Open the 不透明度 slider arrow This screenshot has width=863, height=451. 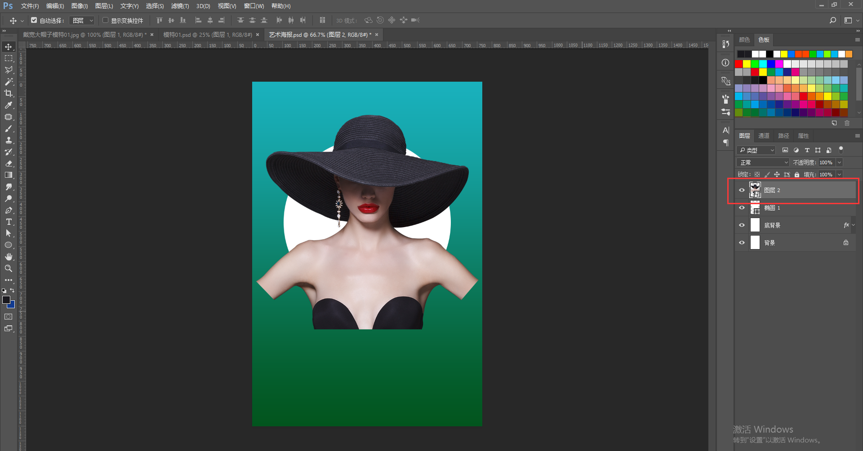click(x=839, y=162)
